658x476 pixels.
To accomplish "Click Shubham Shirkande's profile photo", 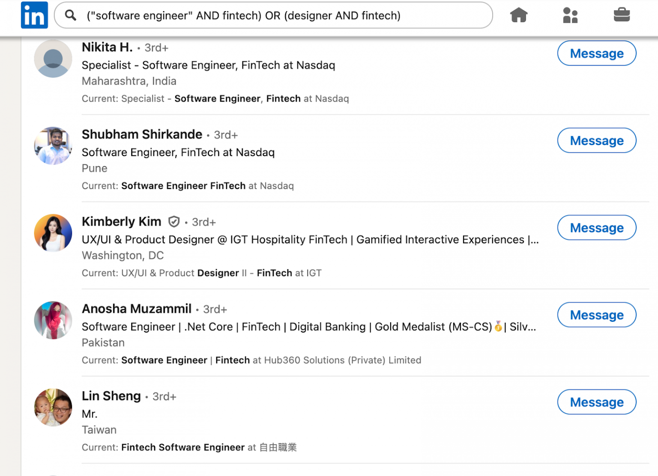I will (x=53, y=146).
